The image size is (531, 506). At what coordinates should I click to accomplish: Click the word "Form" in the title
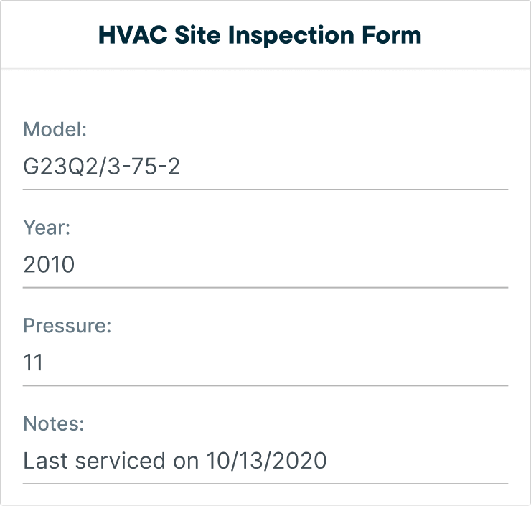tap(392, 35)
